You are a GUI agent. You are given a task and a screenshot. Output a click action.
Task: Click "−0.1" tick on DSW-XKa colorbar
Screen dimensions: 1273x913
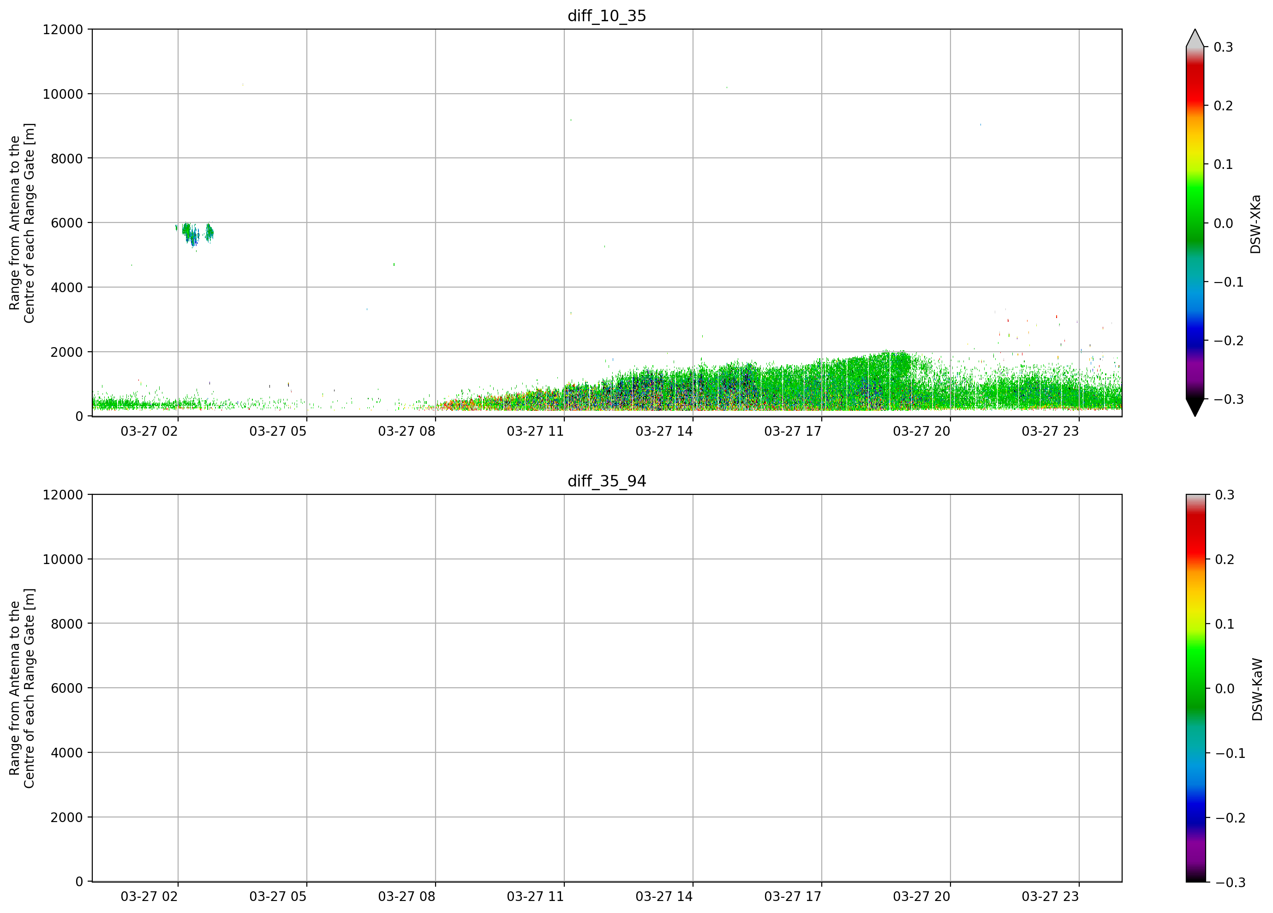point(1229,282)
